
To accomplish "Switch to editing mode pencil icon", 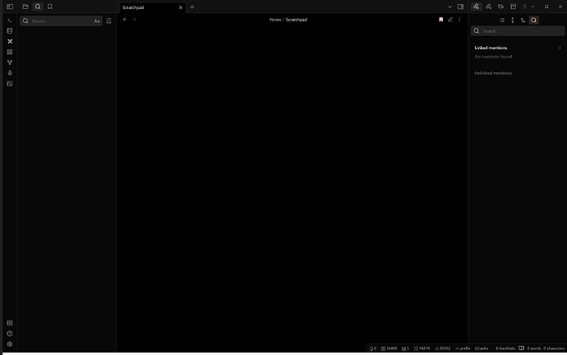I will click(450, 20).
